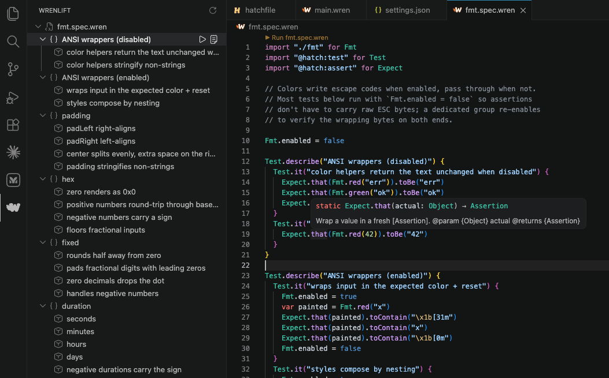Click the test icon beside 'center splits evenly'
This screenshot has width=609, height=378.
(58, 154)
